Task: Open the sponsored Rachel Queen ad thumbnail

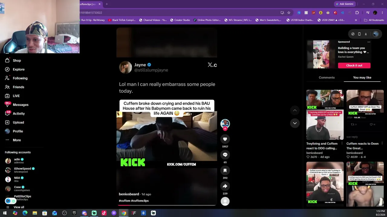Action: pyautogui.click(x=321, y=54)
